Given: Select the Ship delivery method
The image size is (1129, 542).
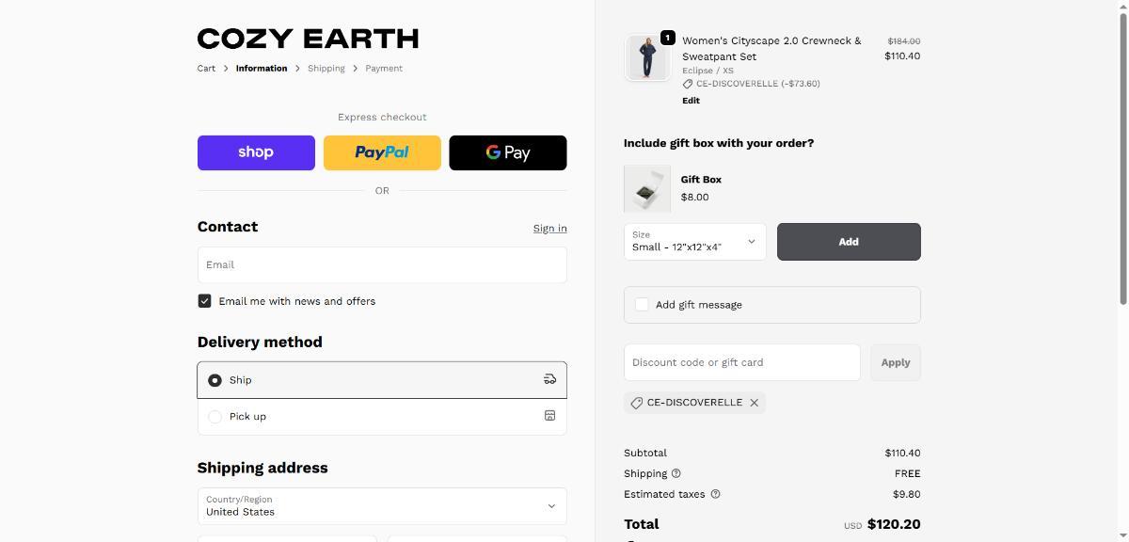Looking at the screenshot, I should (215, 380).
